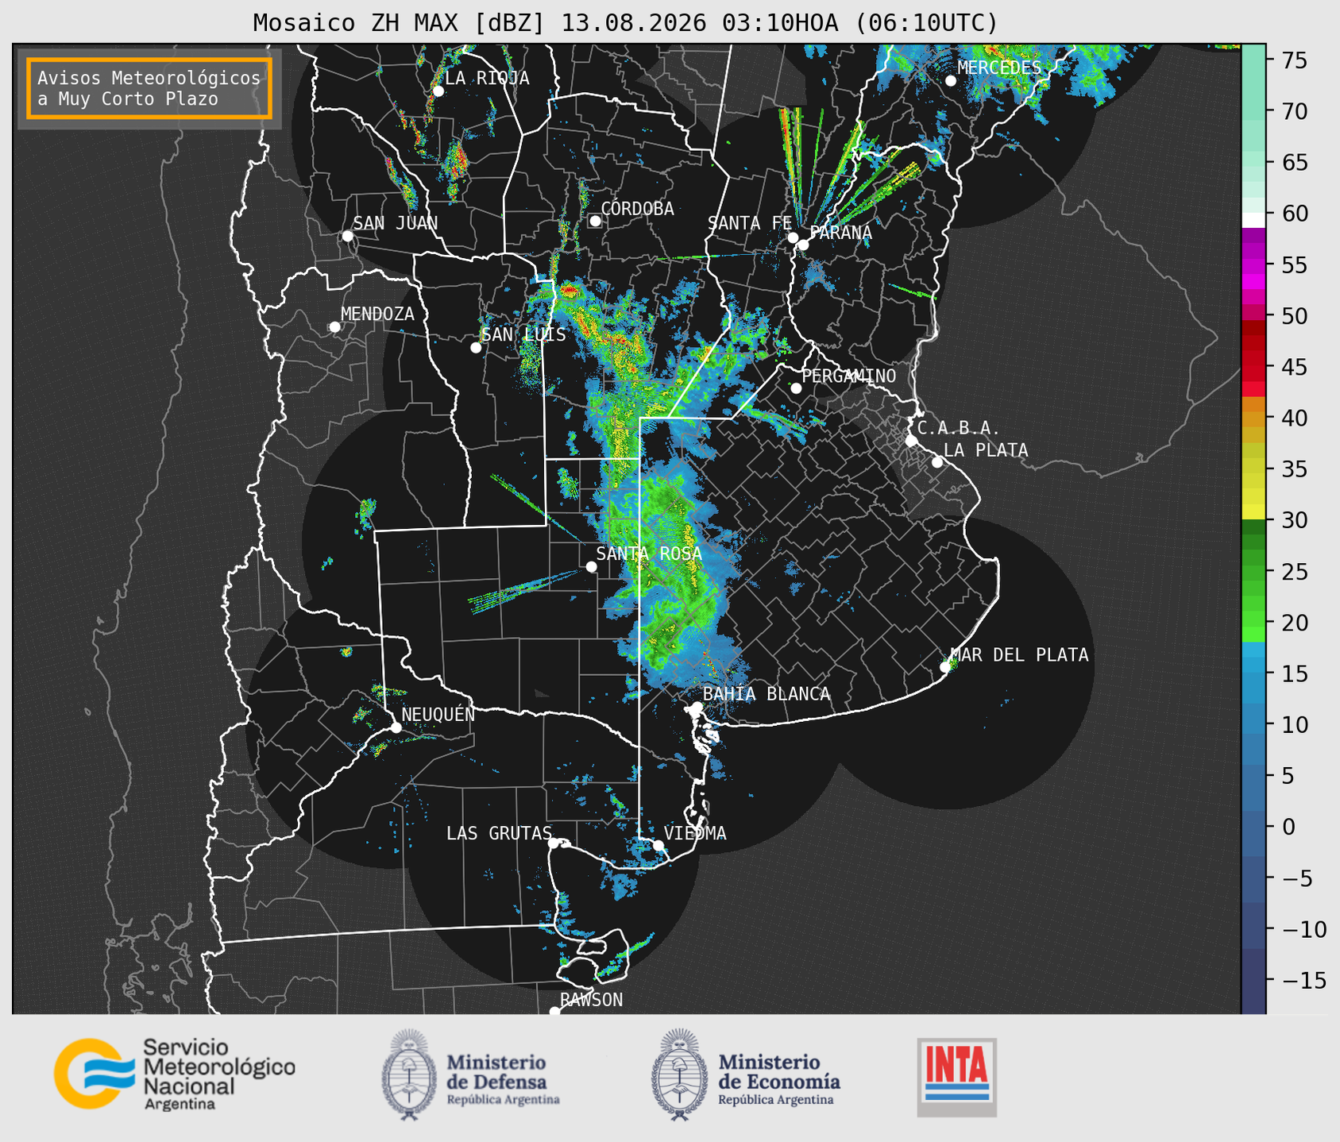Image resolution: width=1340 pixels, height=1142 pixels.
Task: Click the Córdoba station marker
Action: click(x=595, y=221)
